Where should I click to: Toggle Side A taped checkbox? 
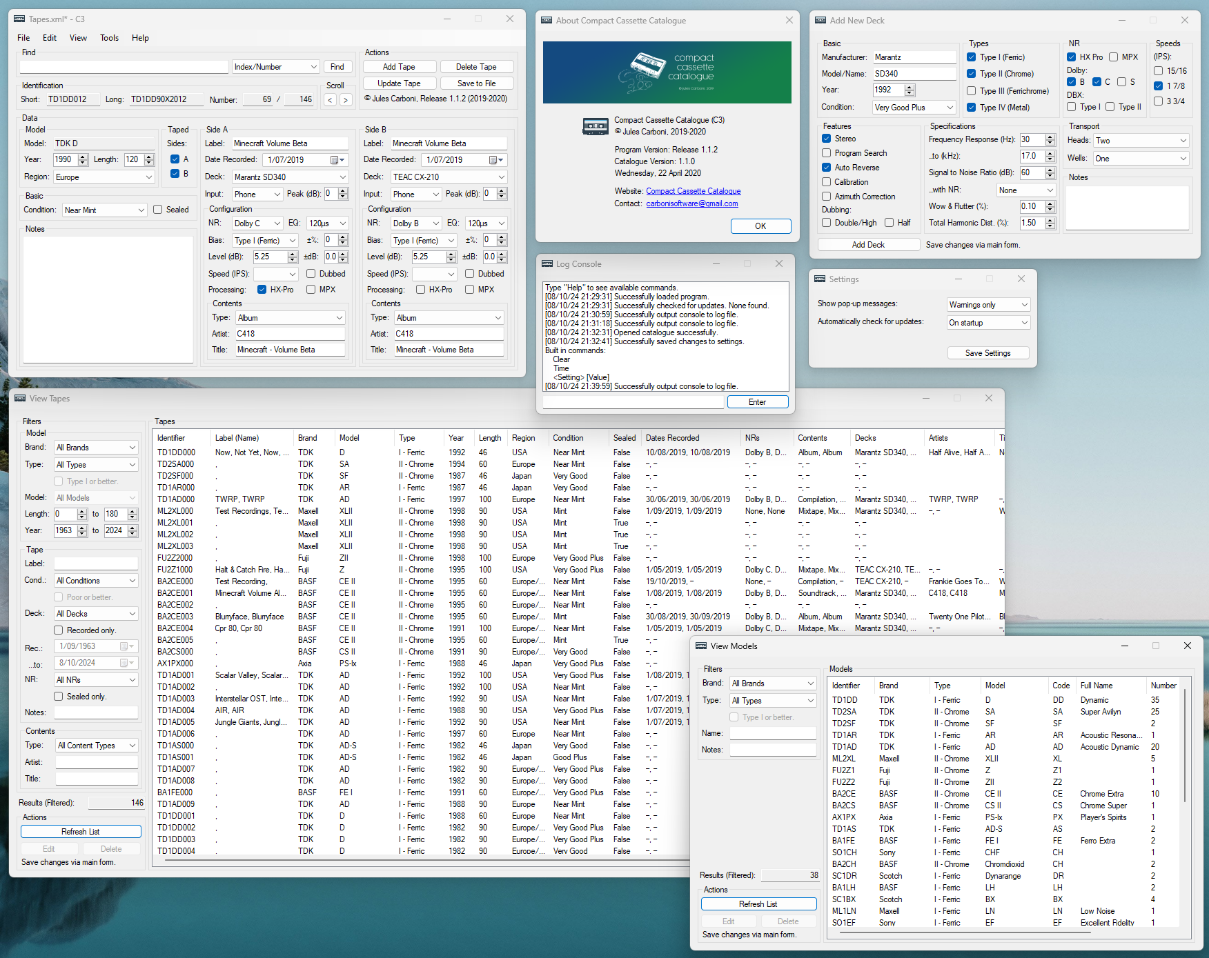coord(175,159)
